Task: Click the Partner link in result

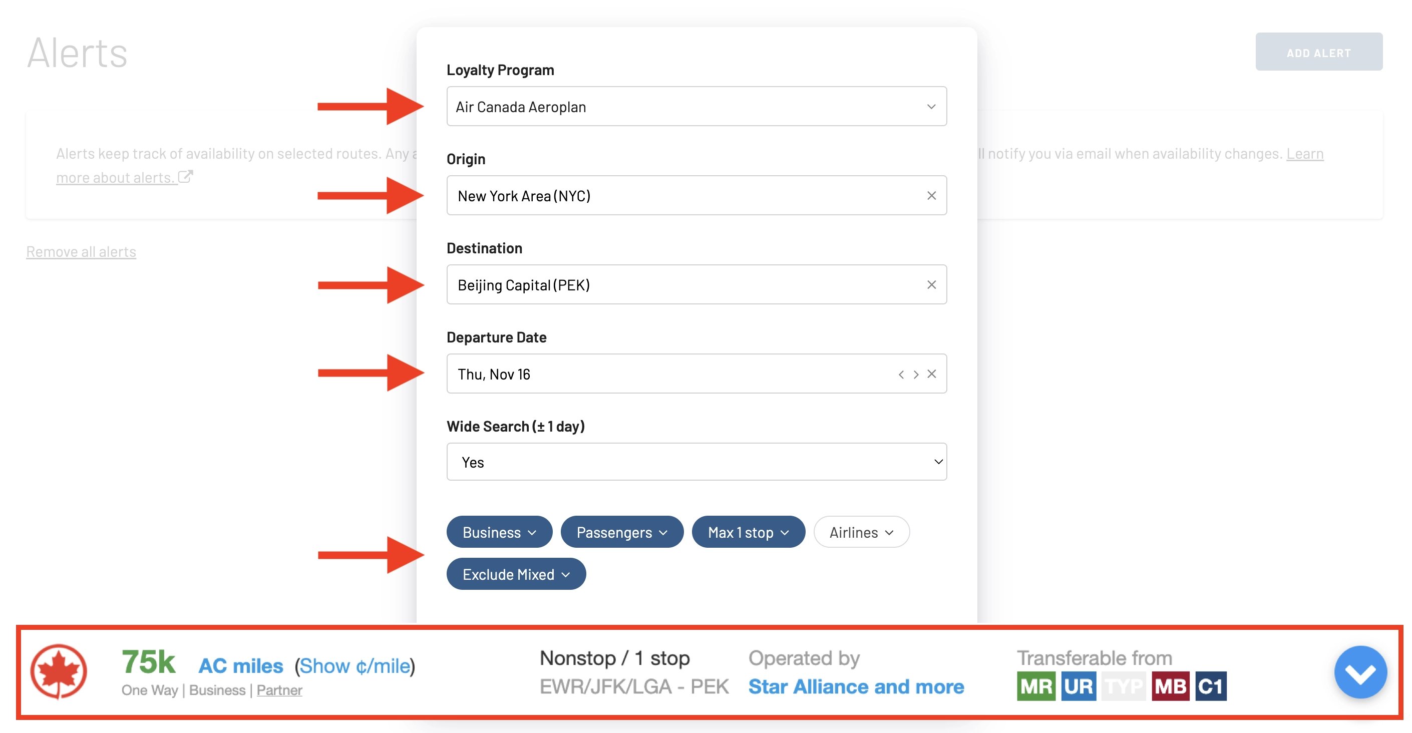Action: click(x=279, y=690)
